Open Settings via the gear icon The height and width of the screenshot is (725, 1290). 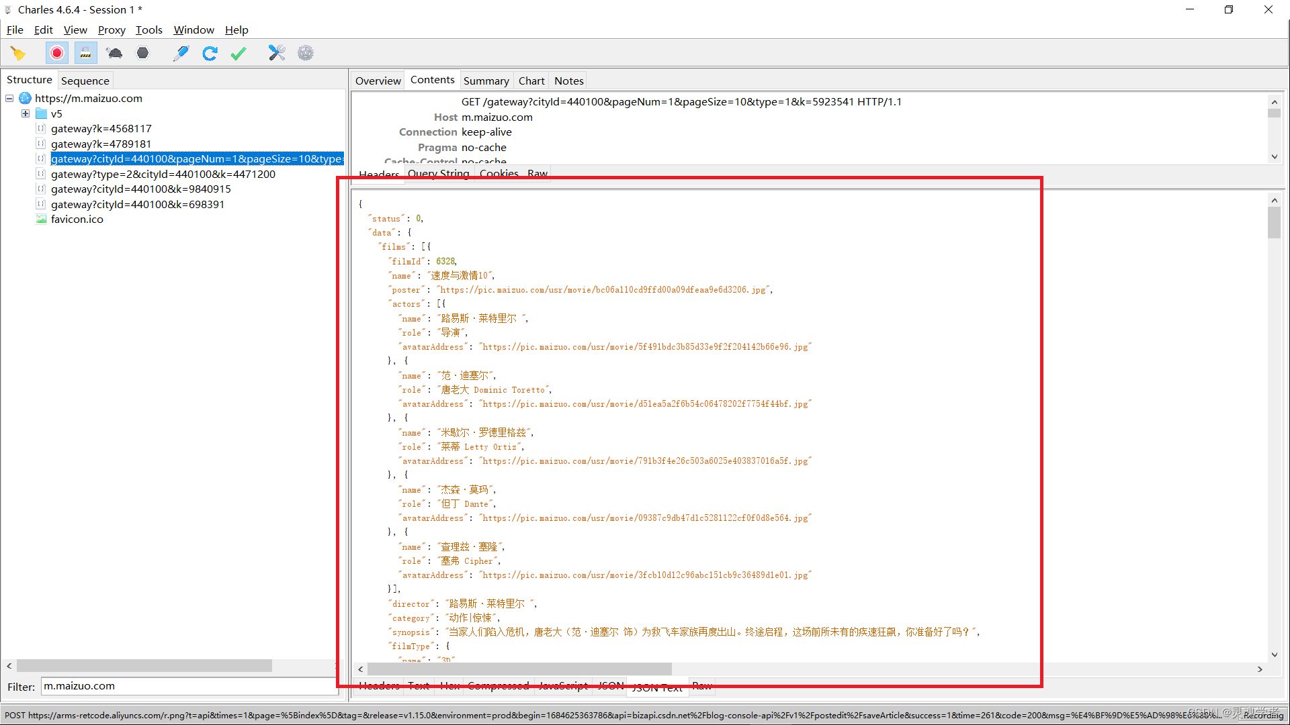tap(306, 53)
